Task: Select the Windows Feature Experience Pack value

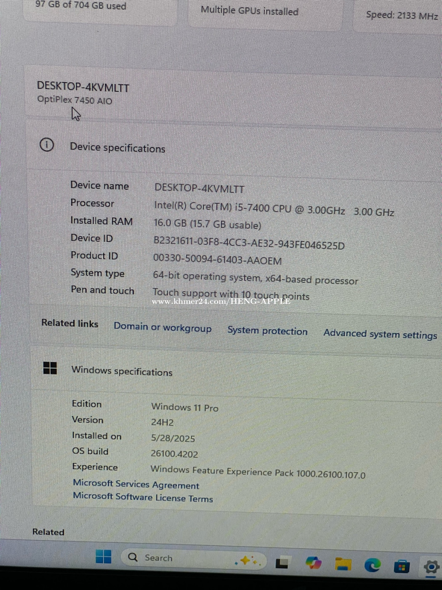Action: [x=258, y=472]
